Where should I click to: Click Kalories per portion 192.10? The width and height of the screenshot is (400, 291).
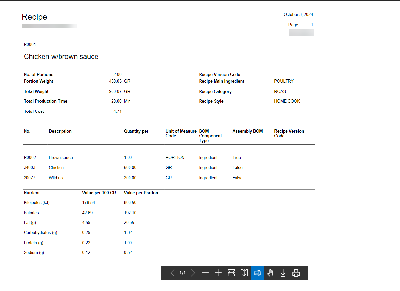130,213
